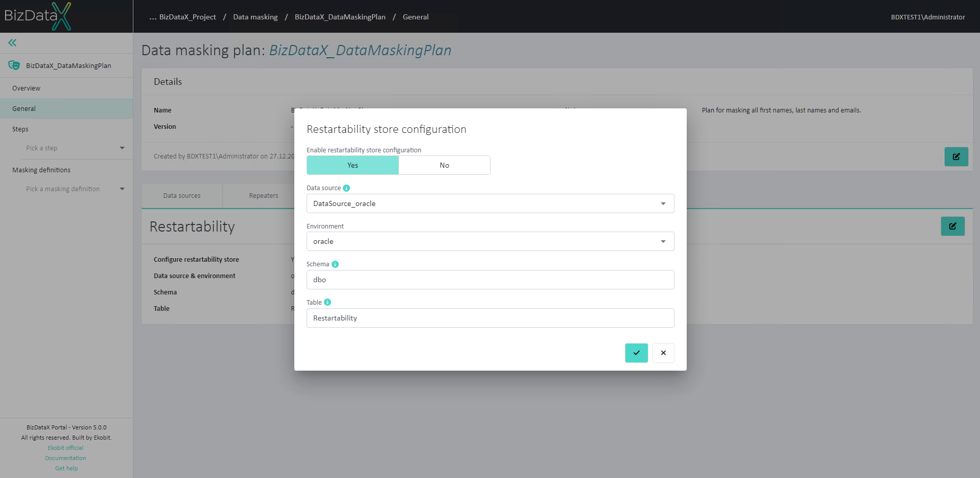Click the Created by BDXTEST1\Administrator text
The height and width of the screenshot is (478, 980).
(224, 156)
